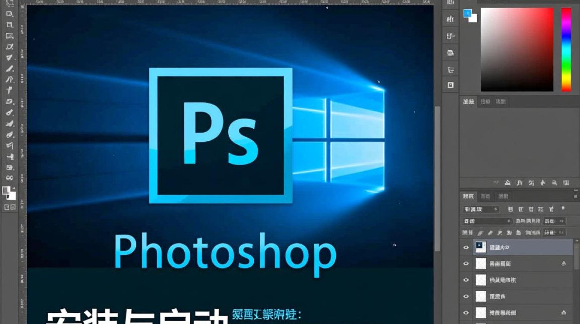Click the fifth layer filter icon in filter row
Viewport: 580px width, 324px height.
click(552, 209)
